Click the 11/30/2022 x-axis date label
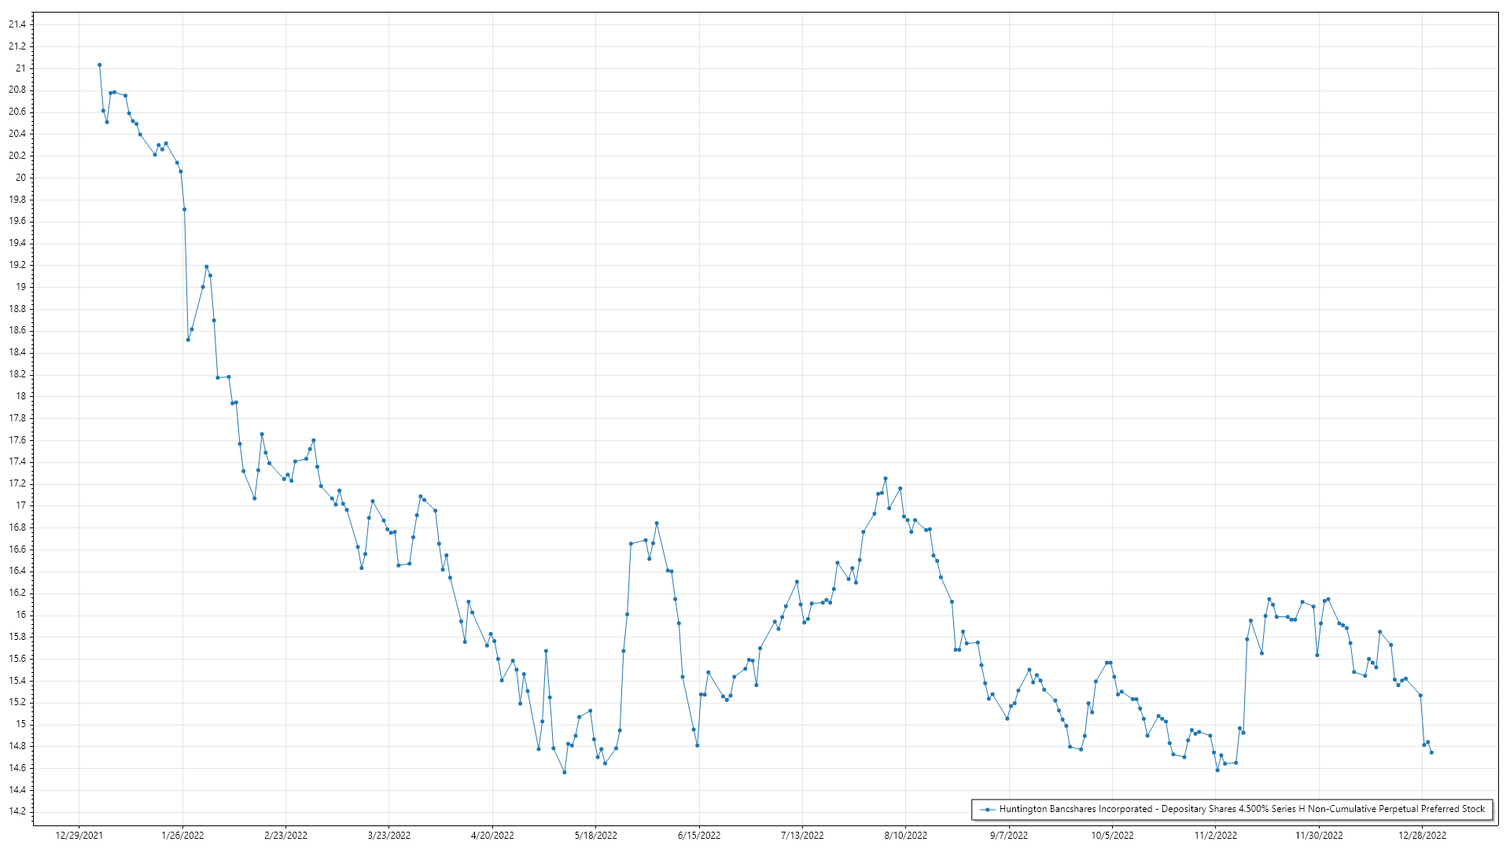The width and height of the screenshot is (1510, 849). 1319,836
